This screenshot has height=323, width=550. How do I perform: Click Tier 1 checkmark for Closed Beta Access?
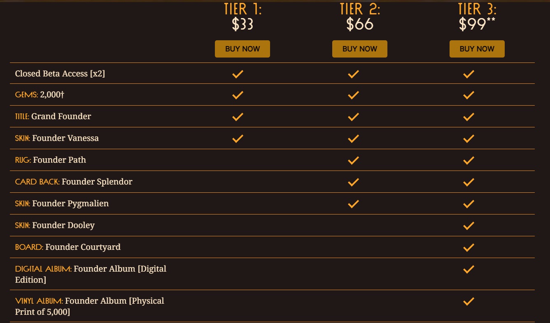[x=238, y=74]
